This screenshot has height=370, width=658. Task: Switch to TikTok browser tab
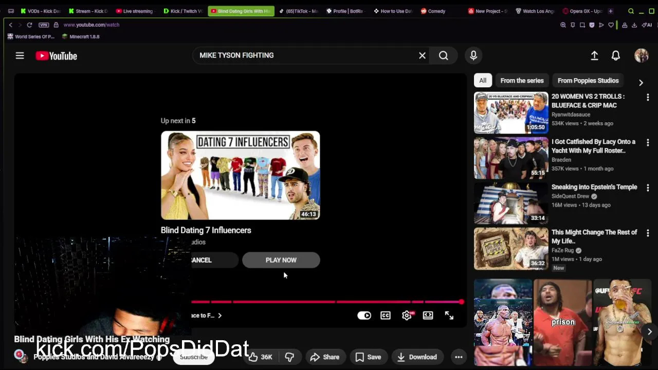(298, 11)
